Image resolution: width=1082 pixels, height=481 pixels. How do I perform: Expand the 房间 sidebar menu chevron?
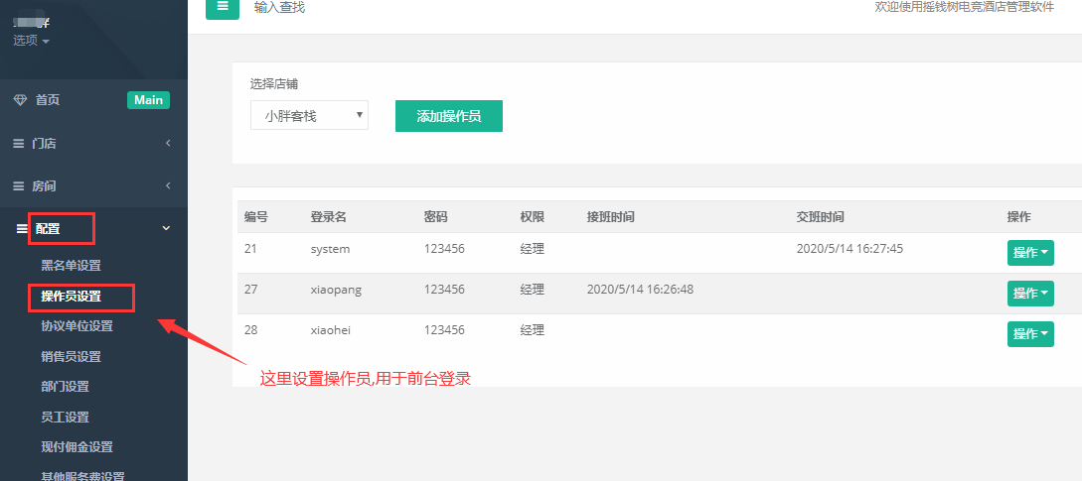pyautogui.click(x=168, y=186)
